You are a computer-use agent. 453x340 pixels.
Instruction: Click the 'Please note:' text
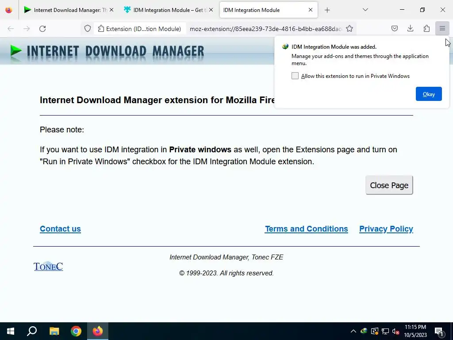[x=62, y=130]
